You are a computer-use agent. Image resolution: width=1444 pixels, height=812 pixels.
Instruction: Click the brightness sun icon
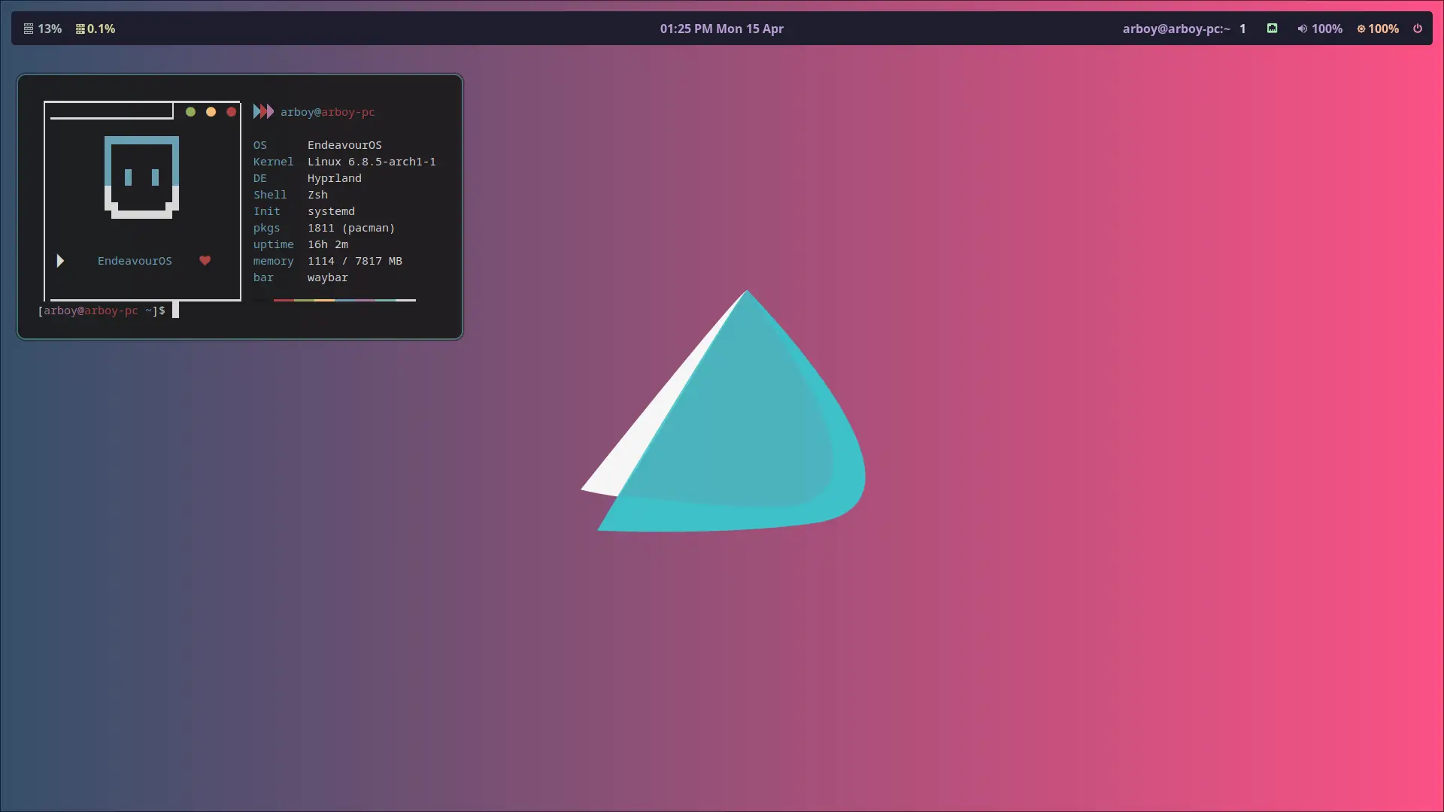coord(1361,29)
